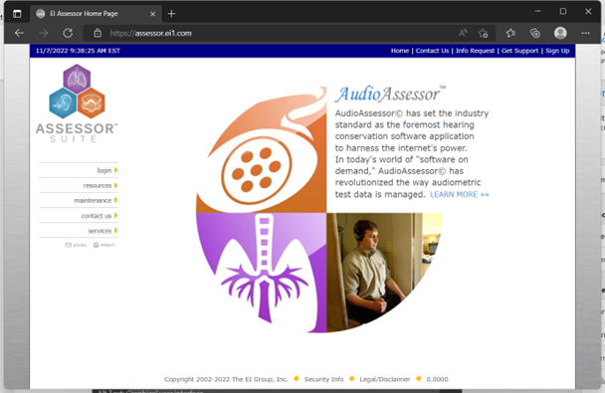Click the orange respirator hexagon in the logo
This screenshot has height=393, width=605.
[x=92, y=102]
